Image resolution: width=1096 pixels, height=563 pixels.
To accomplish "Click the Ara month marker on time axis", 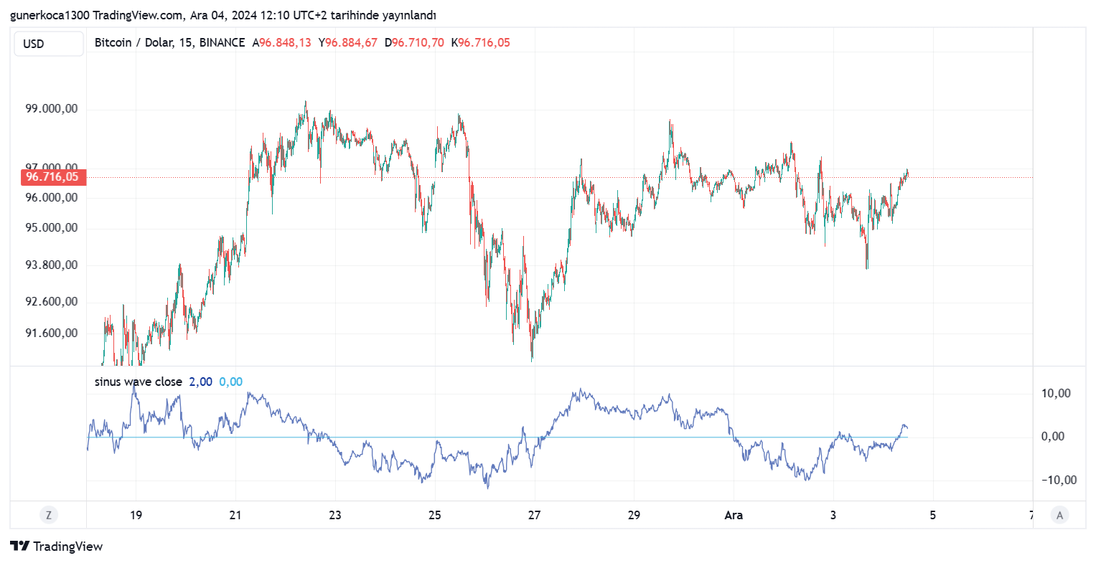I will pyautogui.click(x=734, y=515).
